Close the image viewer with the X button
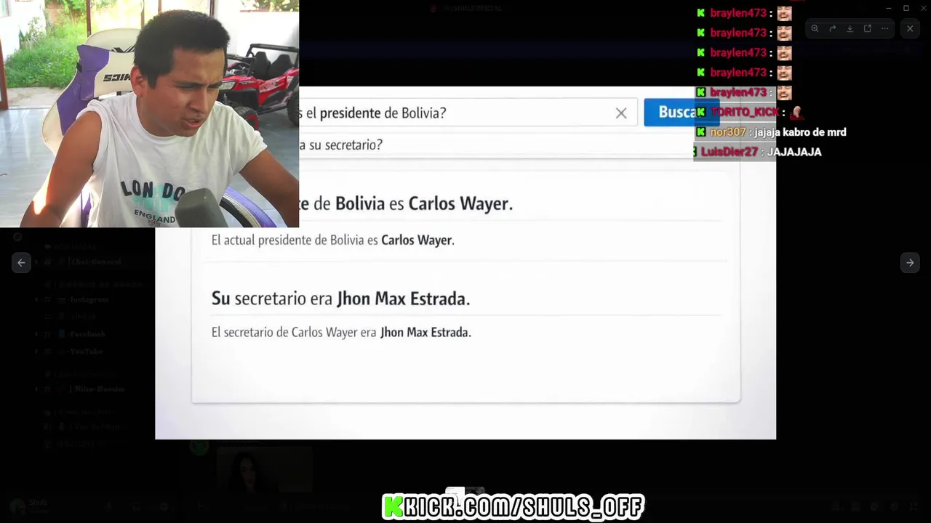Viewport: 931px width, 523px height. 910,28
